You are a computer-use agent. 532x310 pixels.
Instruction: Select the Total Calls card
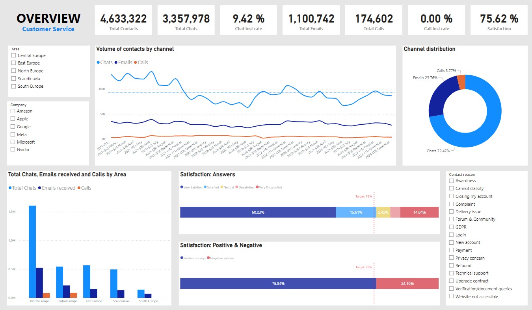pyautogui.click(x=374, y=20)
